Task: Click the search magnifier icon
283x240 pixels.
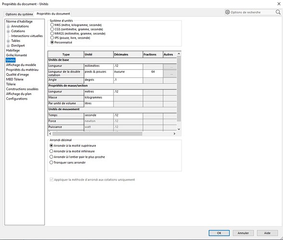Action: 278,12
